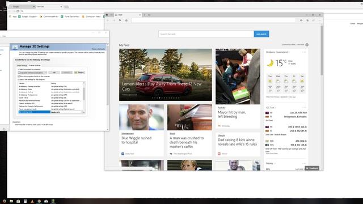Click the Edge back arrow icon

108,20
